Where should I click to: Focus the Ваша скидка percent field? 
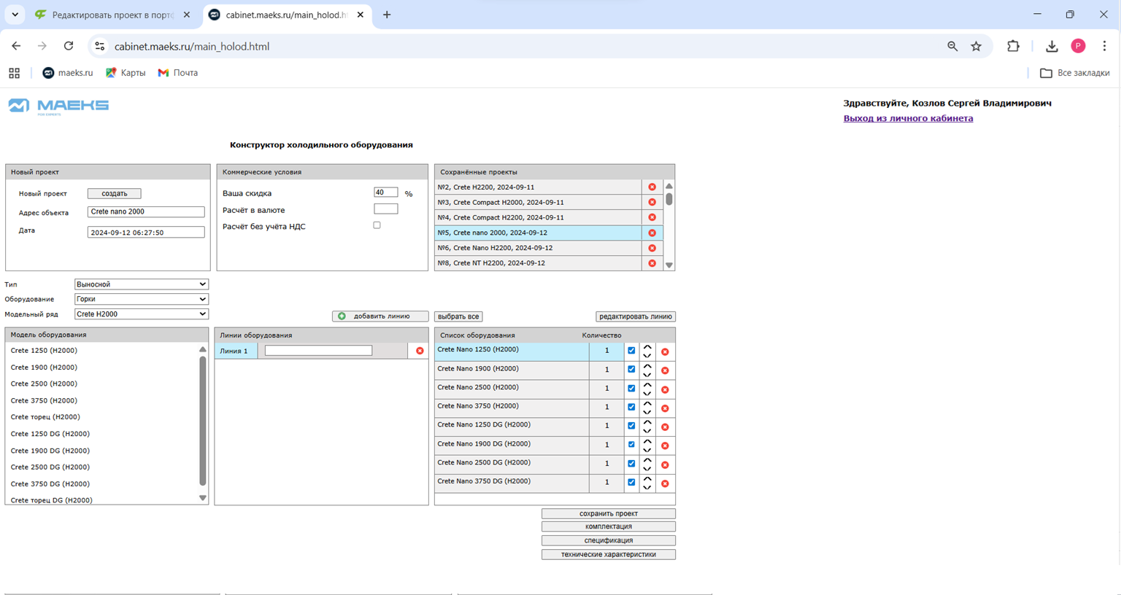pos(385,192)
